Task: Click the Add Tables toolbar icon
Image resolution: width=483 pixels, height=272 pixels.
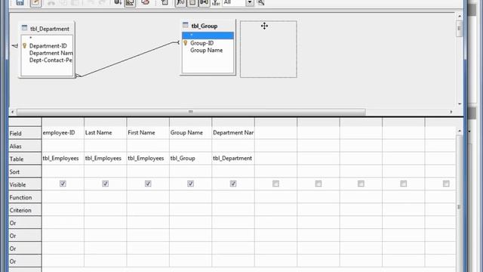Action: [165, 2]
